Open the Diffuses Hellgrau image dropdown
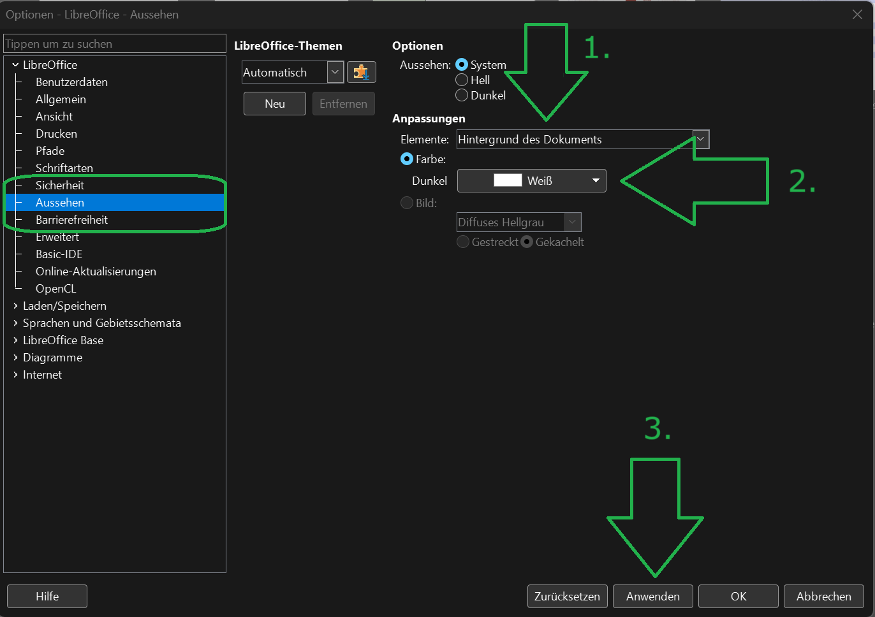This screenshot has width=875, height=617. coord(519,222)
